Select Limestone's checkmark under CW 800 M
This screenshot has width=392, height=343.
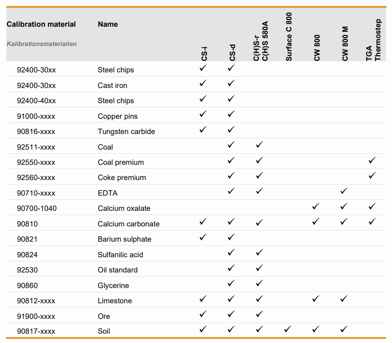pyautogui.click(x=344, y=298)
